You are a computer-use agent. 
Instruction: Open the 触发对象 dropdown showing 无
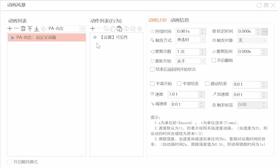252,40
